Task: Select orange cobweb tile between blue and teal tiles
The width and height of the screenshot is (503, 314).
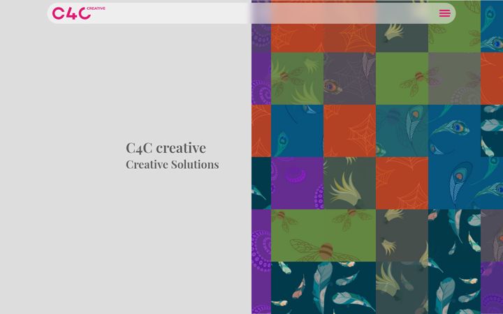Action: coord(350,130)
